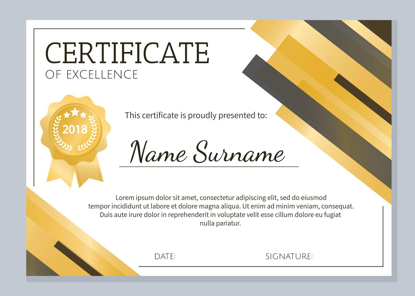Click the line starting 'tempor incididunt ut labore'
Image resolution: width=415 pixels, height=296 pixels.
tap(221, 207)
